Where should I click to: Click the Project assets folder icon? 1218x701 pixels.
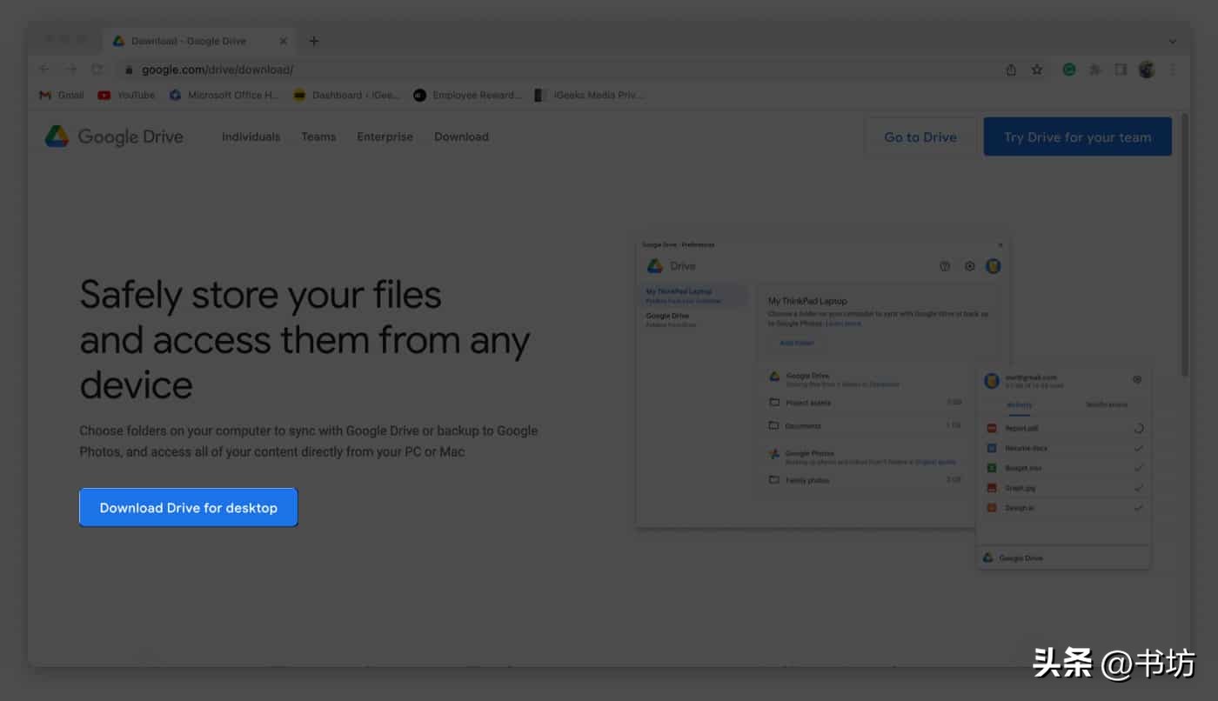point(772,402)
